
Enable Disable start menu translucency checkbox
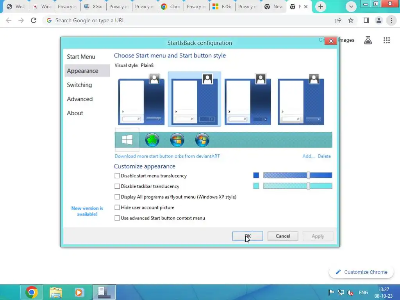coord(117,176)
